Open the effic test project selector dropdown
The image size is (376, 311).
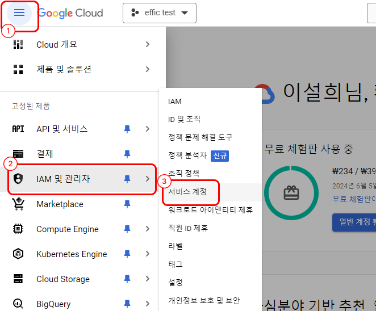click(x=159, y=13)
